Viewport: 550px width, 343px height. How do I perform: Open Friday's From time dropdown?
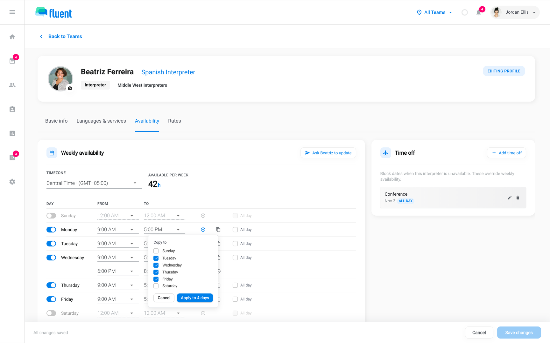tap(118, 299)
